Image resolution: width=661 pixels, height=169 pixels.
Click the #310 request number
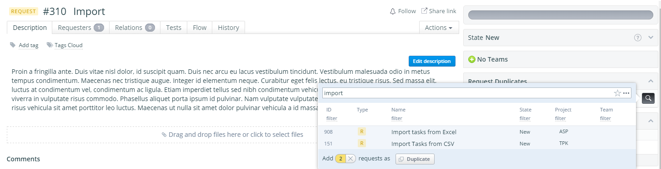click(55, 11)
